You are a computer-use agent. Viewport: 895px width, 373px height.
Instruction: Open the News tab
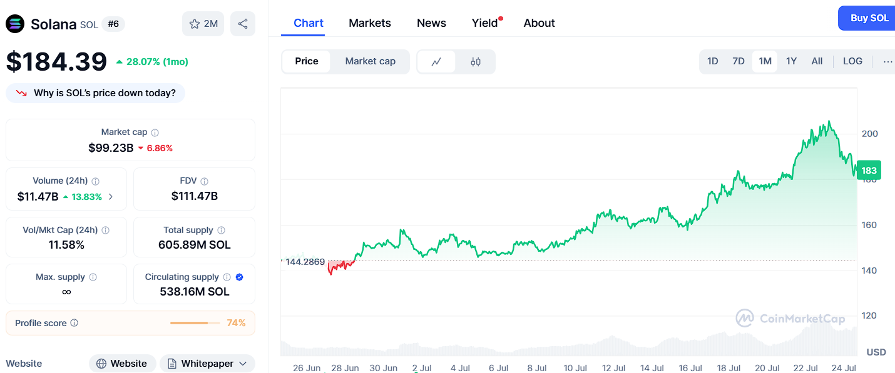[x=431, y=23]
